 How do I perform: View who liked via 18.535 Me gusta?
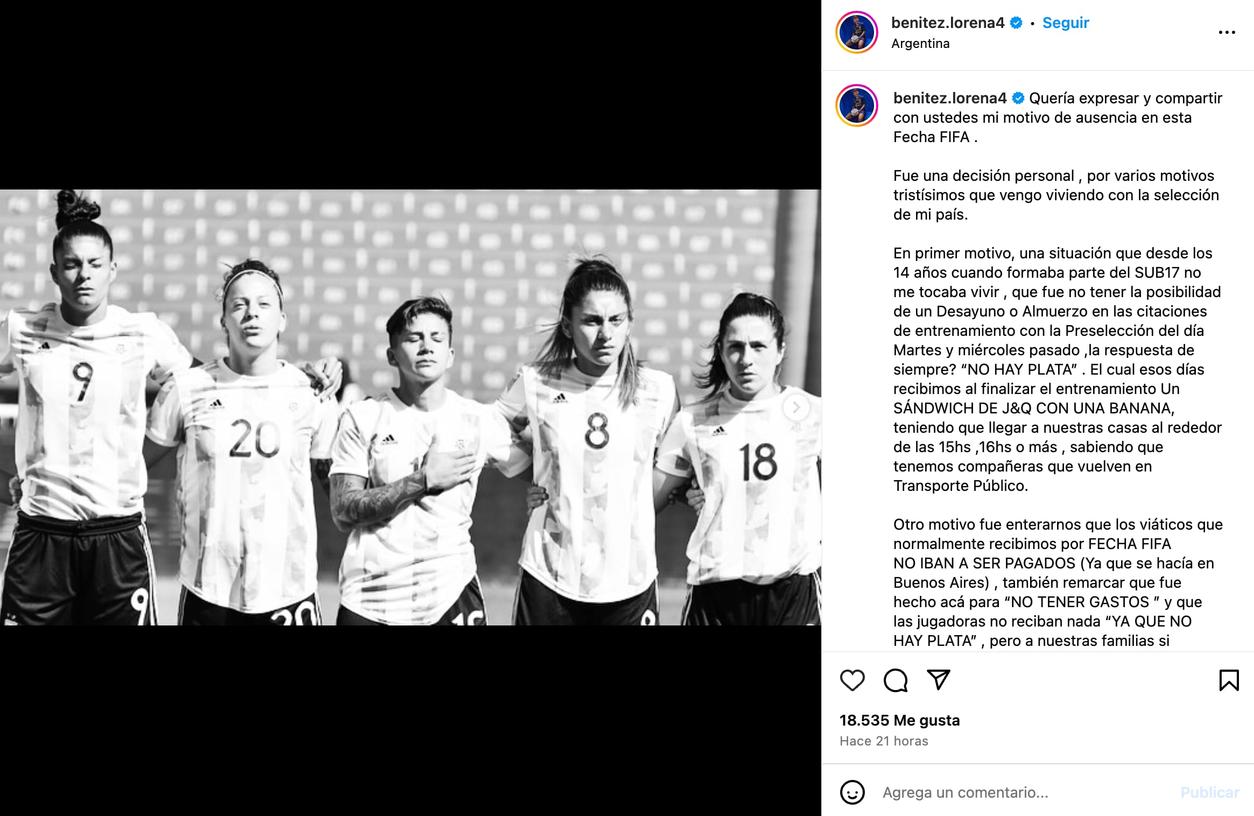(899, 720)
